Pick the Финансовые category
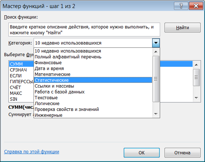This screenshot has width=205, height=162. (93, 63)
